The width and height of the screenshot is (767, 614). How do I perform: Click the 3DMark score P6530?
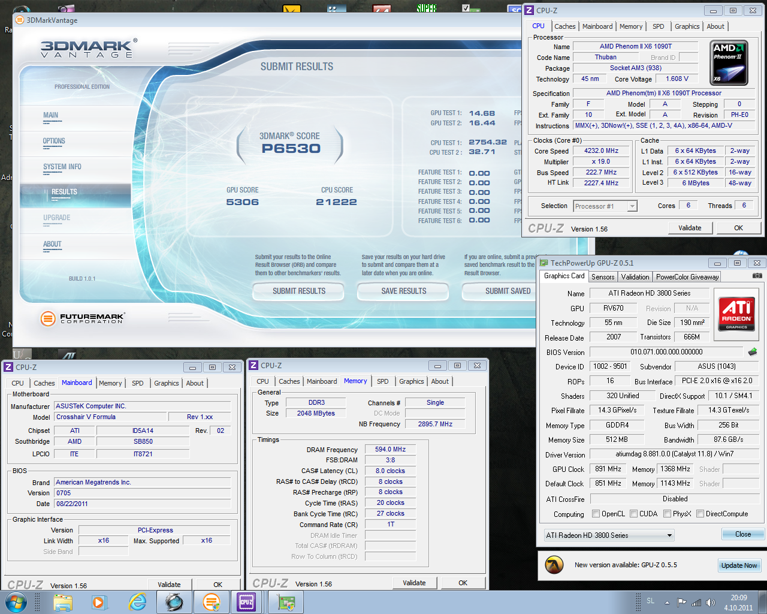click(291, 149)
